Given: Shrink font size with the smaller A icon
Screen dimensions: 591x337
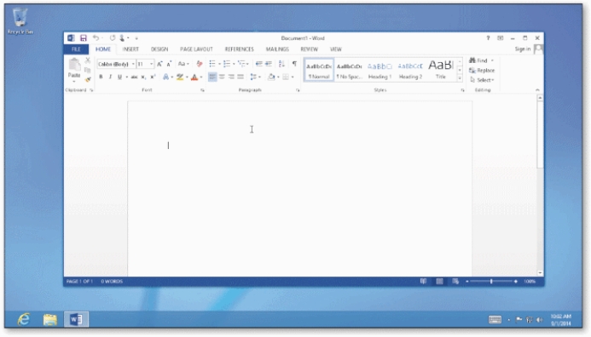Looking at the screenshot, I should pos(169,64).
